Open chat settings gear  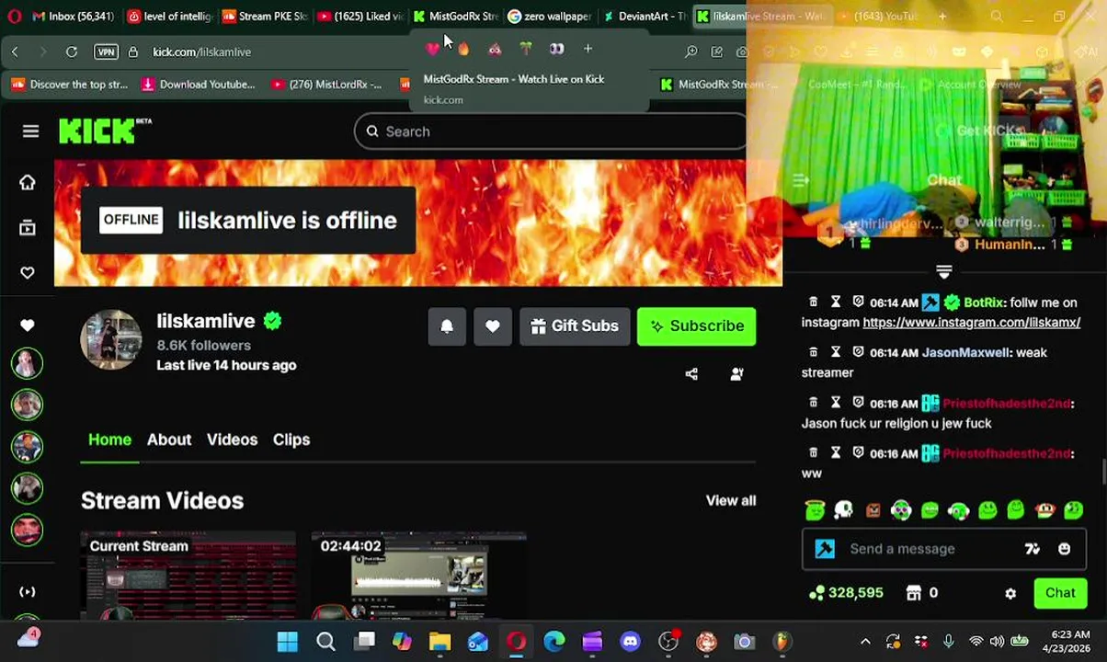1010,594
